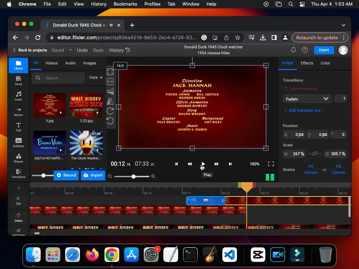
Task: Open the Stock media panel
Action: (x=18, y=81)
